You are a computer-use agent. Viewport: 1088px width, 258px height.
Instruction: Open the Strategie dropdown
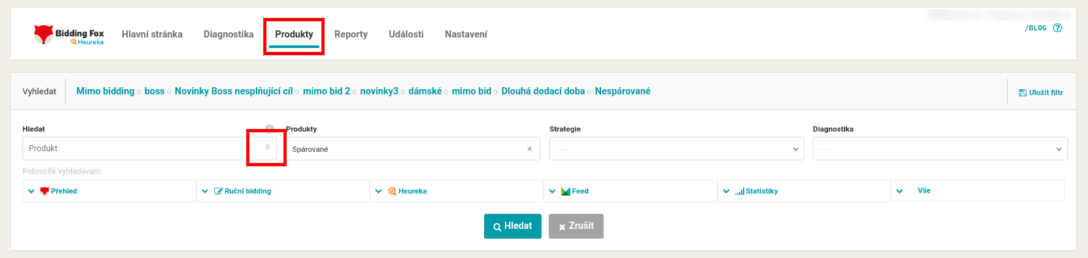677,149
